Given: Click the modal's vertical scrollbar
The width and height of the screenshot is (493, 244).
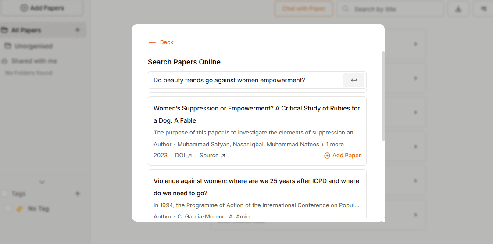Looking at the screenshot, I should 383,96.
